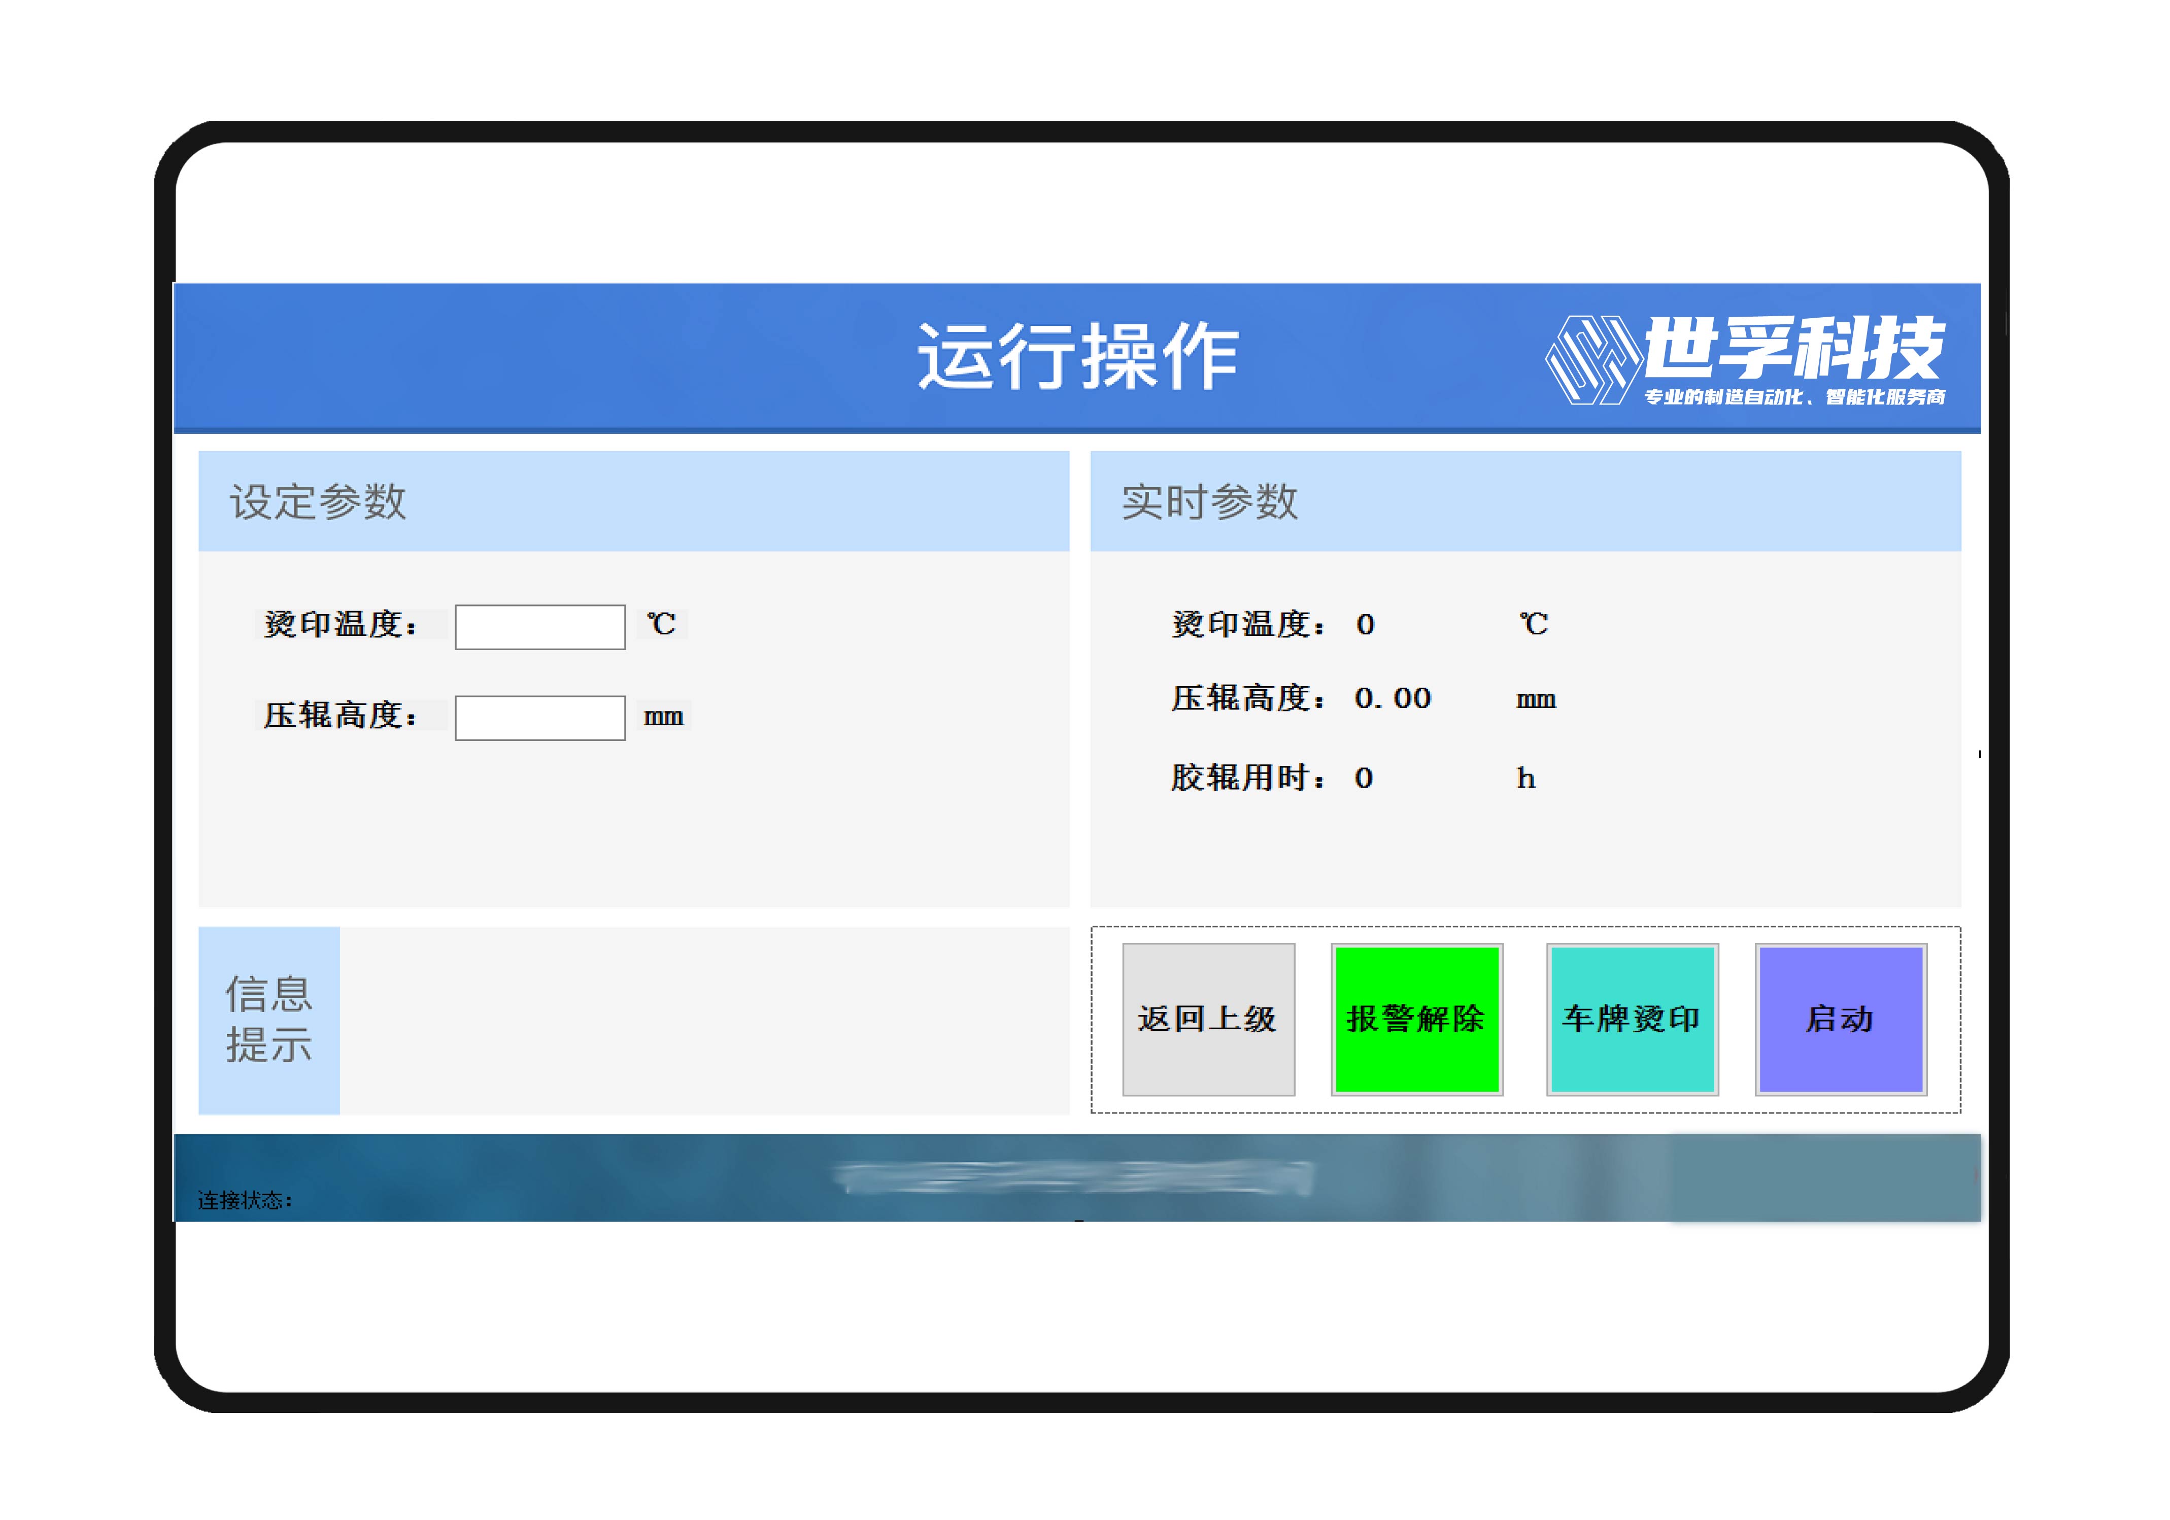Image resolution: width=2170 pixels, height=1520 pixels.
Task: Click the ℃ unit beside temperature input
Action: click(x=662, y=624)
